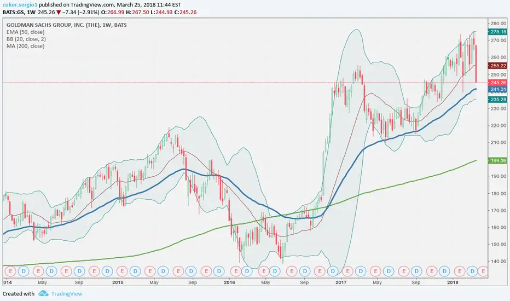Click the rightmost E earnings marker

coord(483,271)
